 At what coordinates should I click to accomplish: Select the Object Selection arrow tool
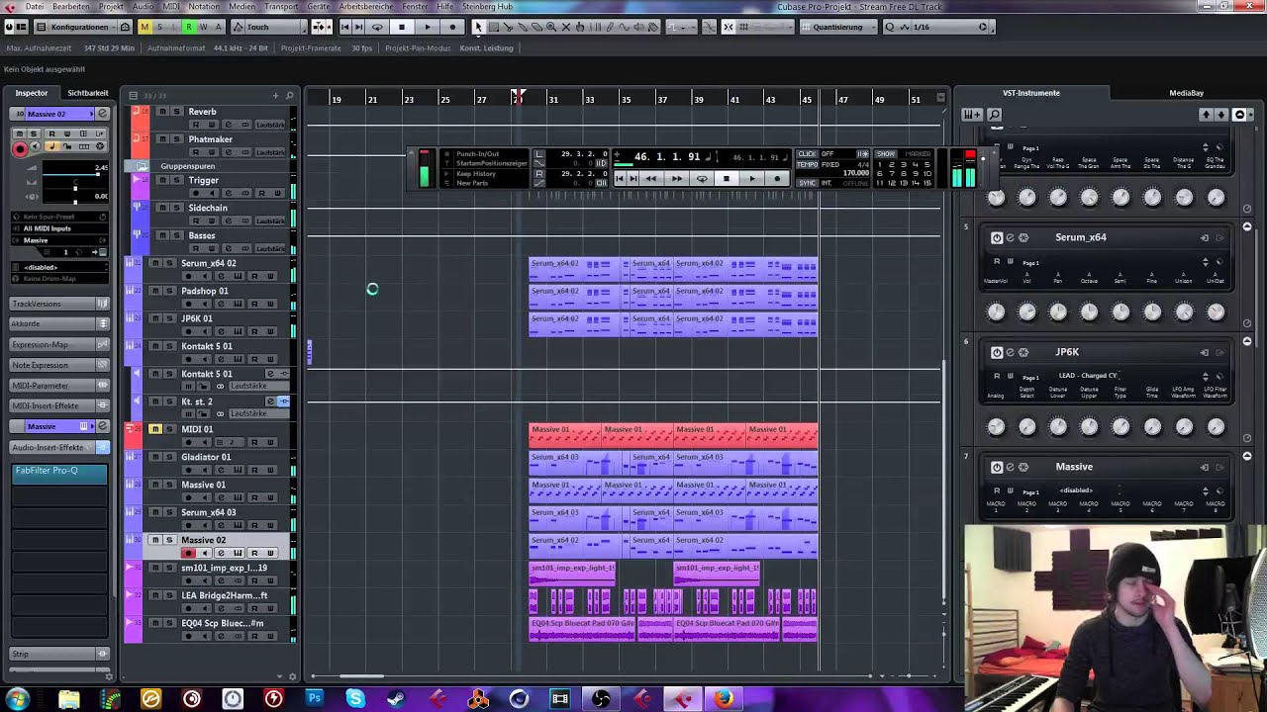pos(478,27)
